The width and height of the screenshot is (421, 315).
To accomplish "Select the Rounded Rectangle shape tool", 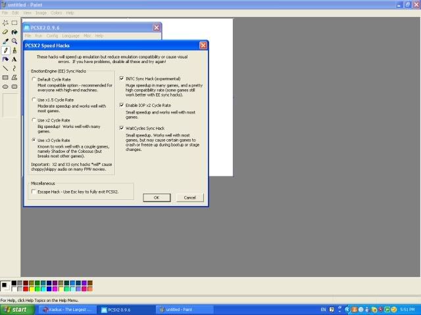I will click(14, 87).
